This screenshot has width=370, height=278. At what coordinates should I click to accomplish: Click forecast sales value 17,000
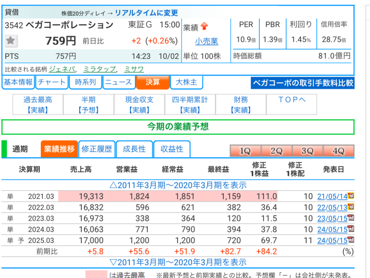click(91, 240)
